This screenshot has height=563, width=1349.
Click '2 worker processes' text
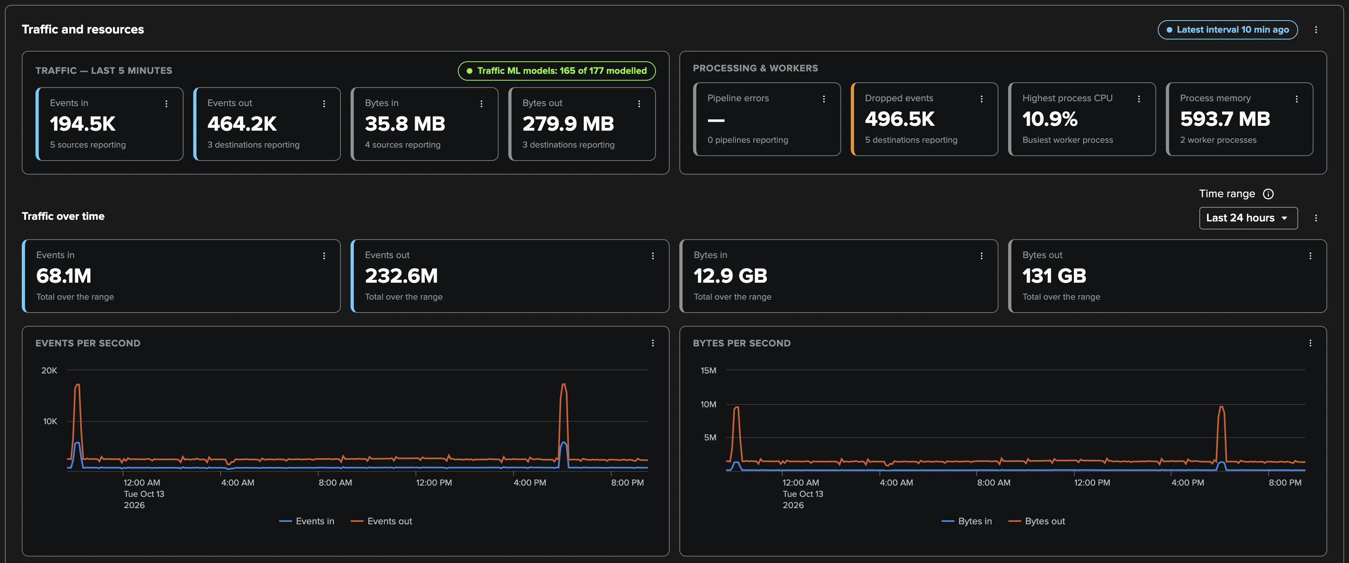(x=1218, y=140)
